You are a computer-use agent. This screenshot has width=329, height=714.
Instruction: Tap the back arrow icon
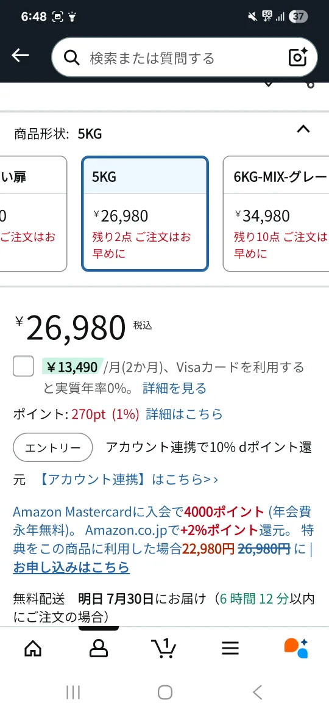[21, 56]
